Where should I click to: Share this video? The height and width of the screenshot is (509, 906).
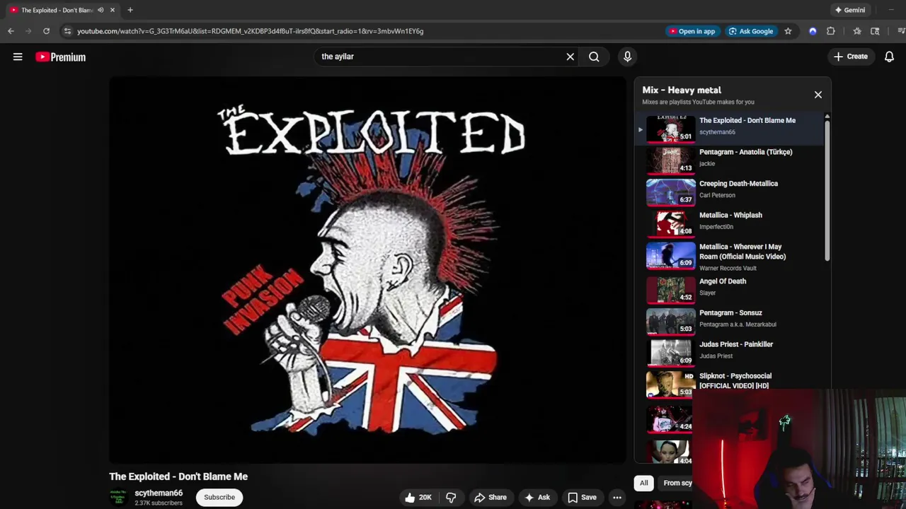click(x=491, y=497)
